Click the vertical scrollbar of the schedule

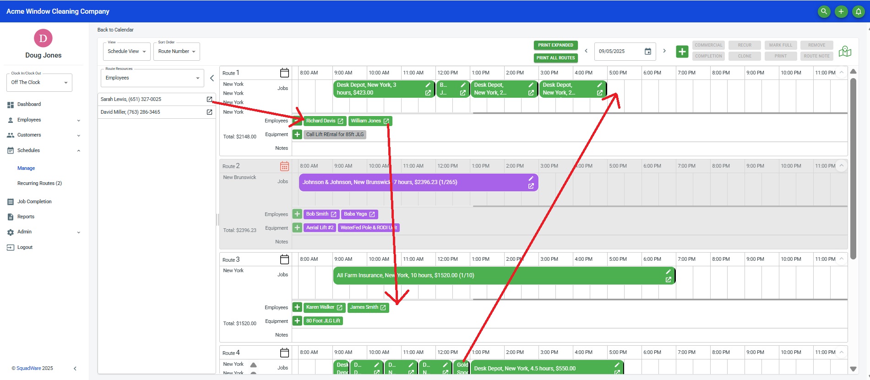[x=853, y=169]
